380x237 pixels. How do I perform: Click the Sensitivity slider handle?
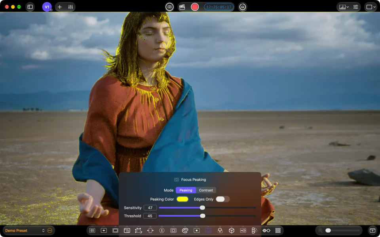point(202,208)
